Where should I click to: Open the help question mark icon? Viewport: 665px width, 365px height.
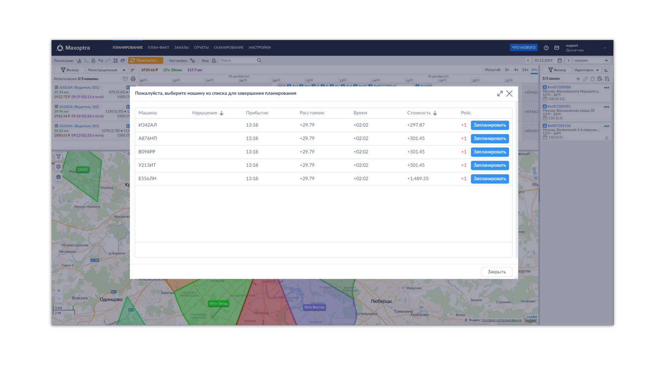click(546, 48)
